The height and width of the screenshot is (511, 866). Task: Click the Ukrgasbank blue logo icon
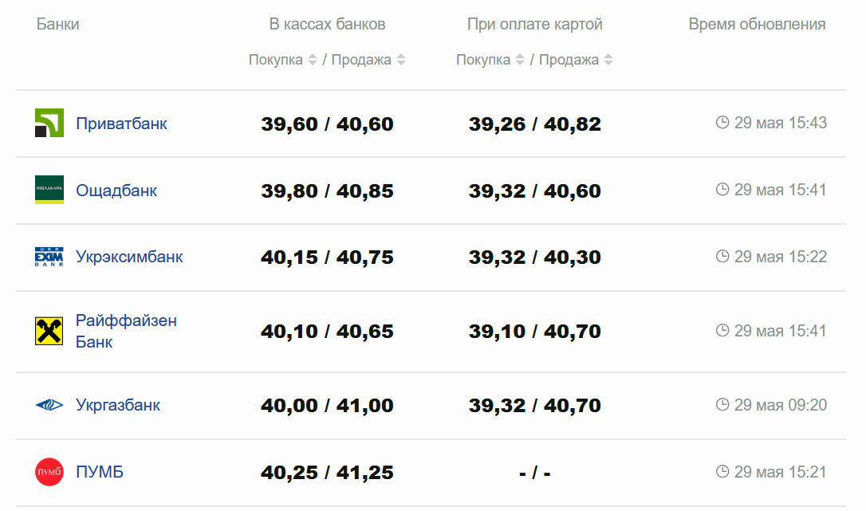(x=49, y=405)
